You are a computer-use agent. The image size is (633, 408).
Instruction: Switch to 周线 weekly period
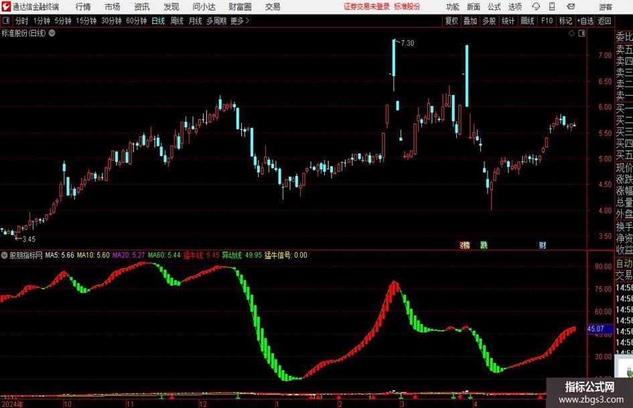click(x=177, y=21)
